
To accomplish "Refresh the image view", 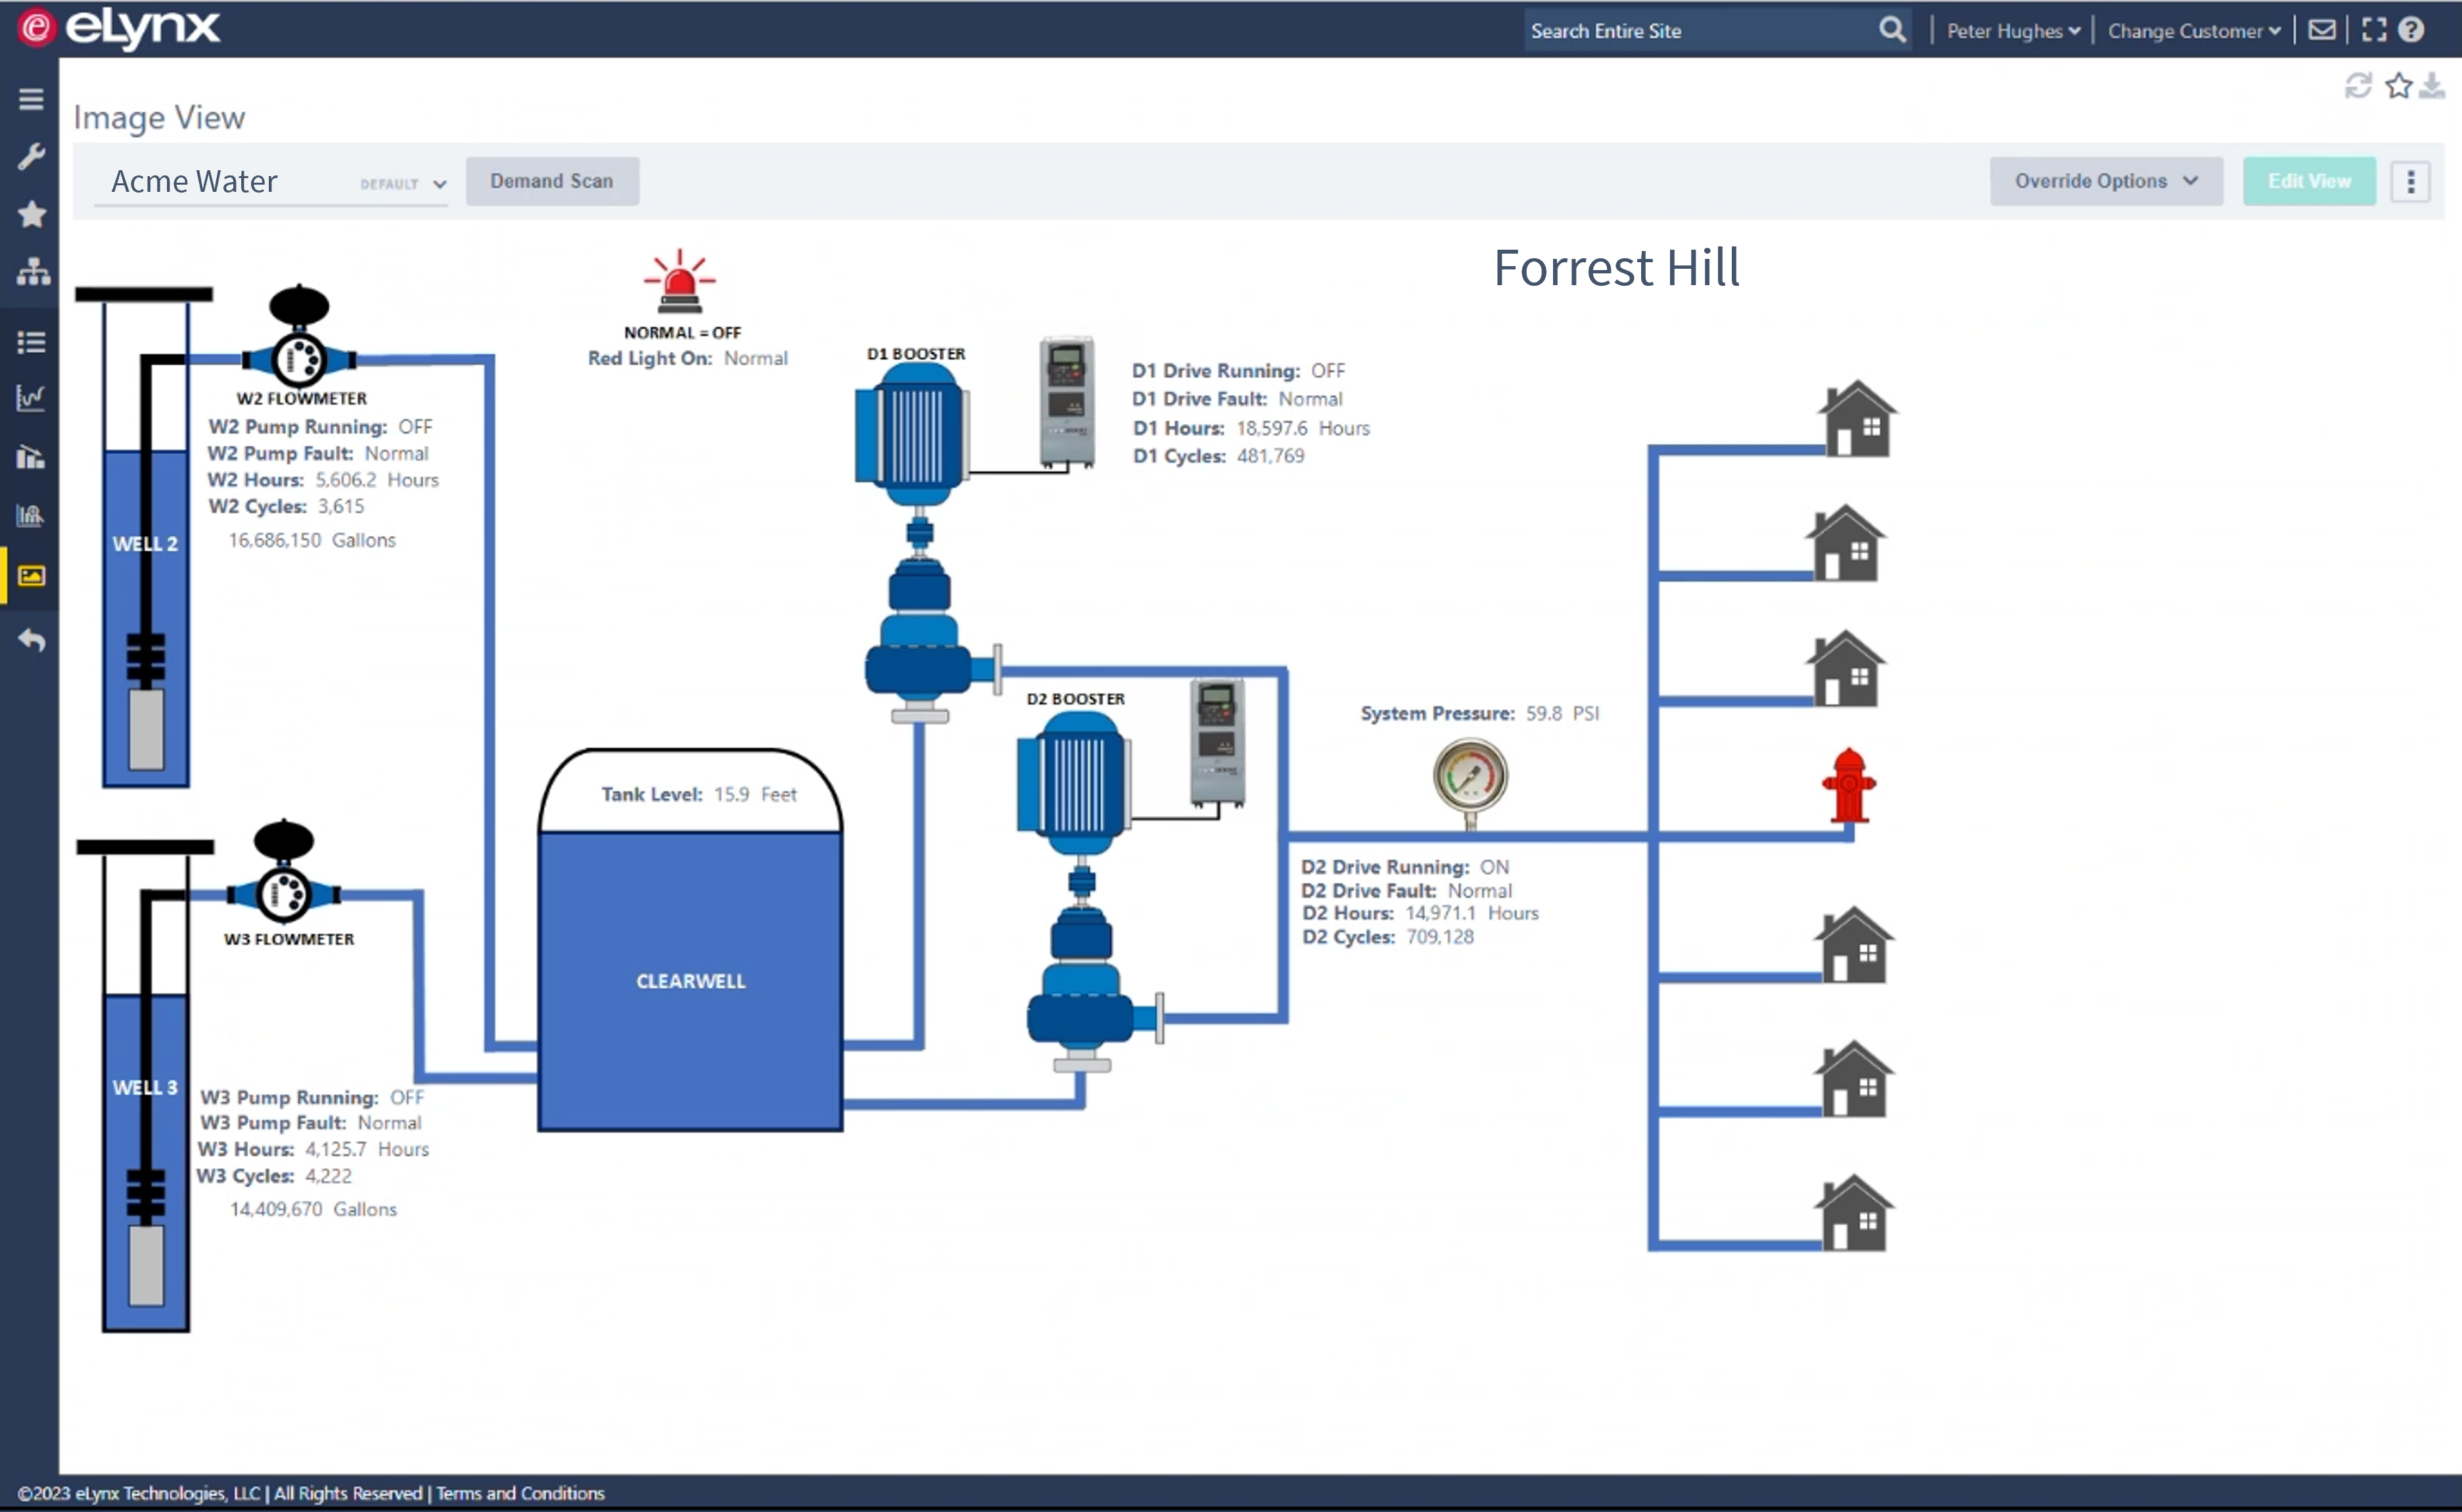I will coord(2358,86).
